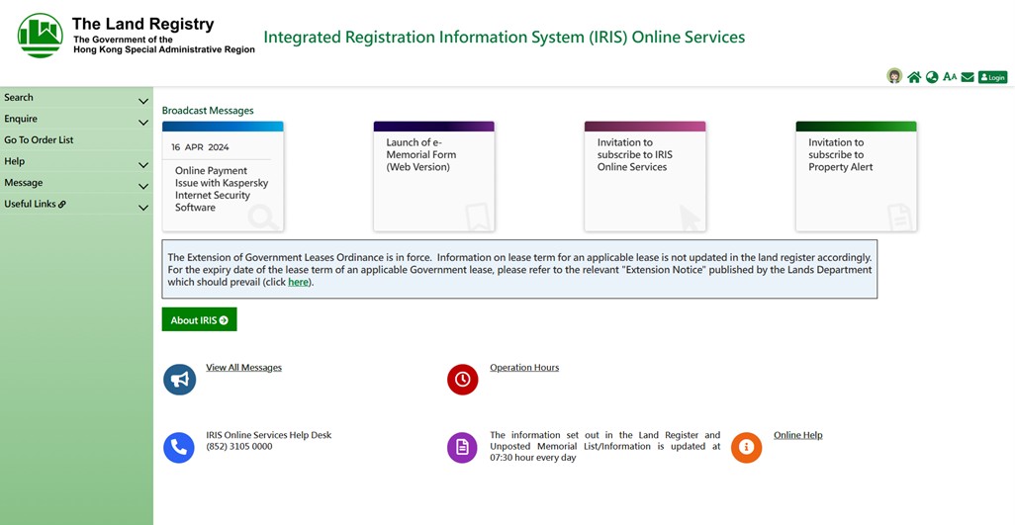Open the Online Payment Issue Kaspersky card

[223, 178]
